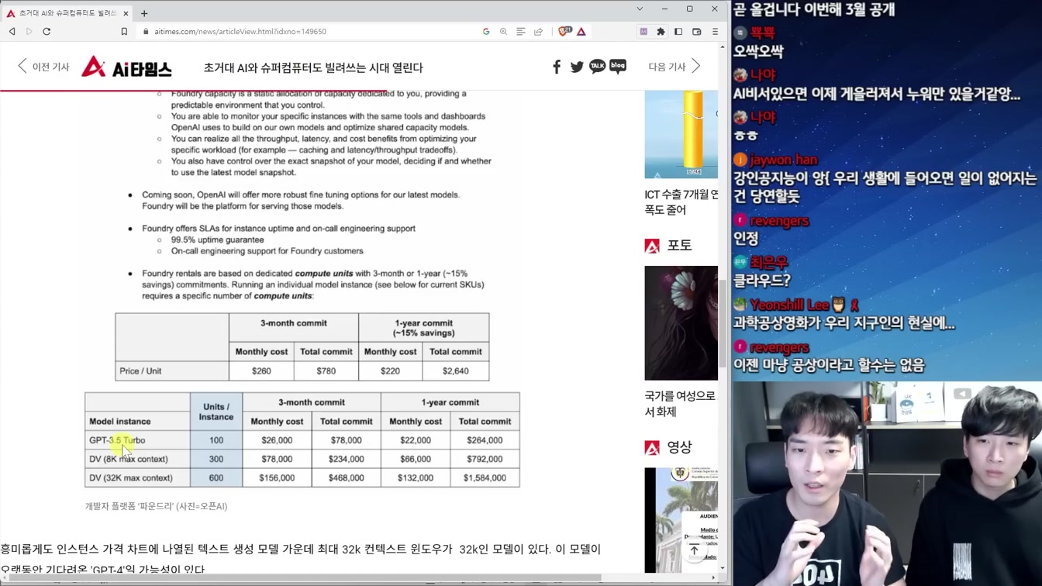Reload the aitimes page
The height and width of the screenshot is (586, 1042).
click(47, 32)
